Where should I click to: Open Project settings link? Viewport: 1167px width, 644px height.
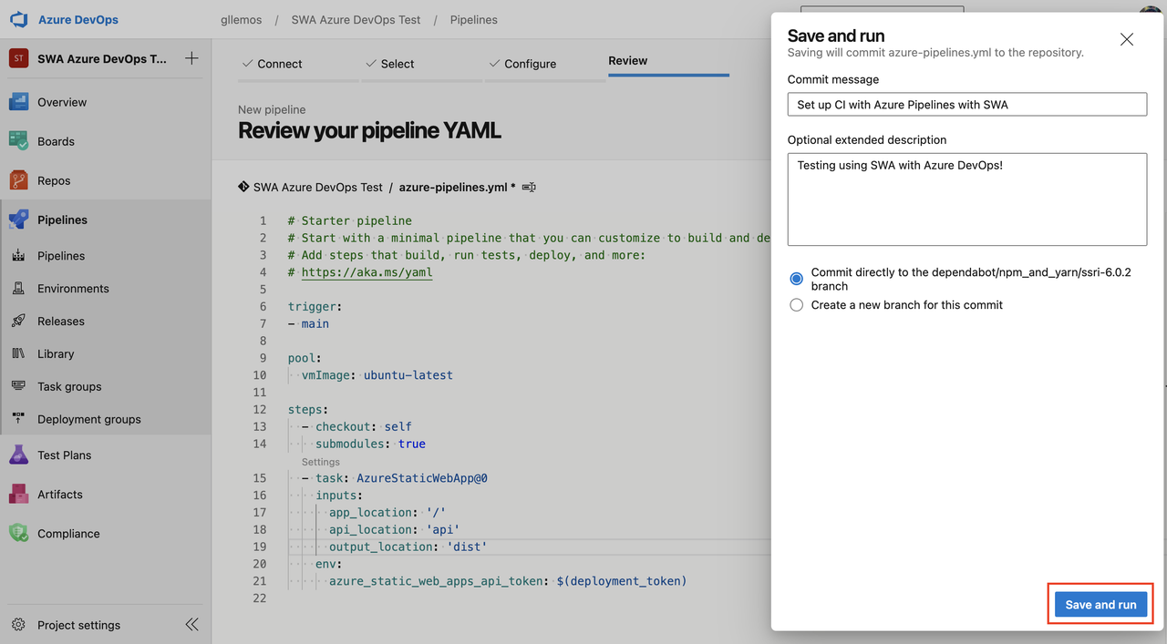point(78,625)
